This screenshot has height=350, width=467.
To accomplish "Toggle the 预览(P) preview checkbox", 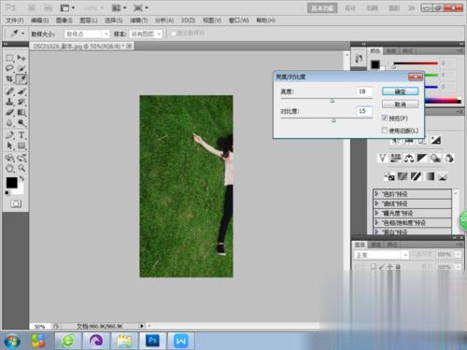I will pos(385,118).
